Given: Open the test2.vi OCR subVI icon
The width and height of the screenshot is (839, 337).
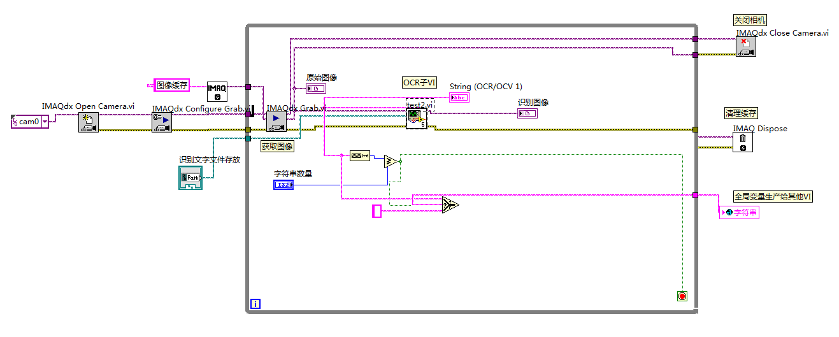Looking at the screenshot, I should click(417, 118).
